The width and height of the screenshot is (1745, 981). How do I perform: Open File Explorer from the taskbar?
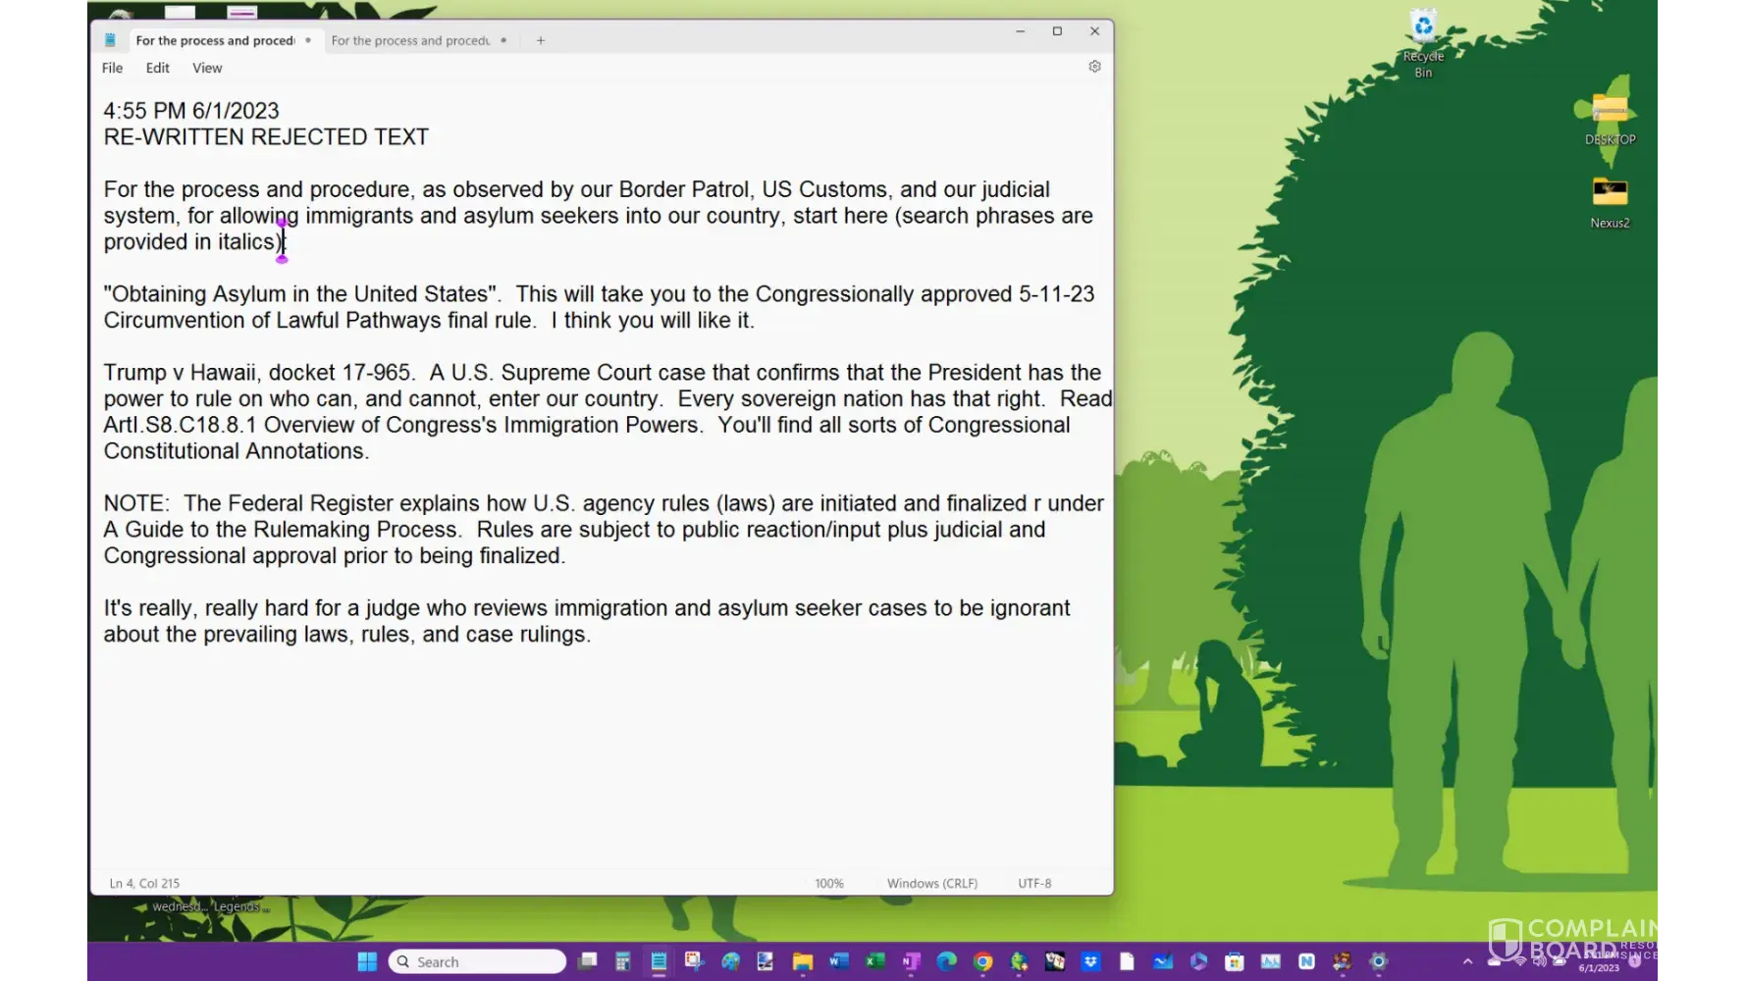803,961
